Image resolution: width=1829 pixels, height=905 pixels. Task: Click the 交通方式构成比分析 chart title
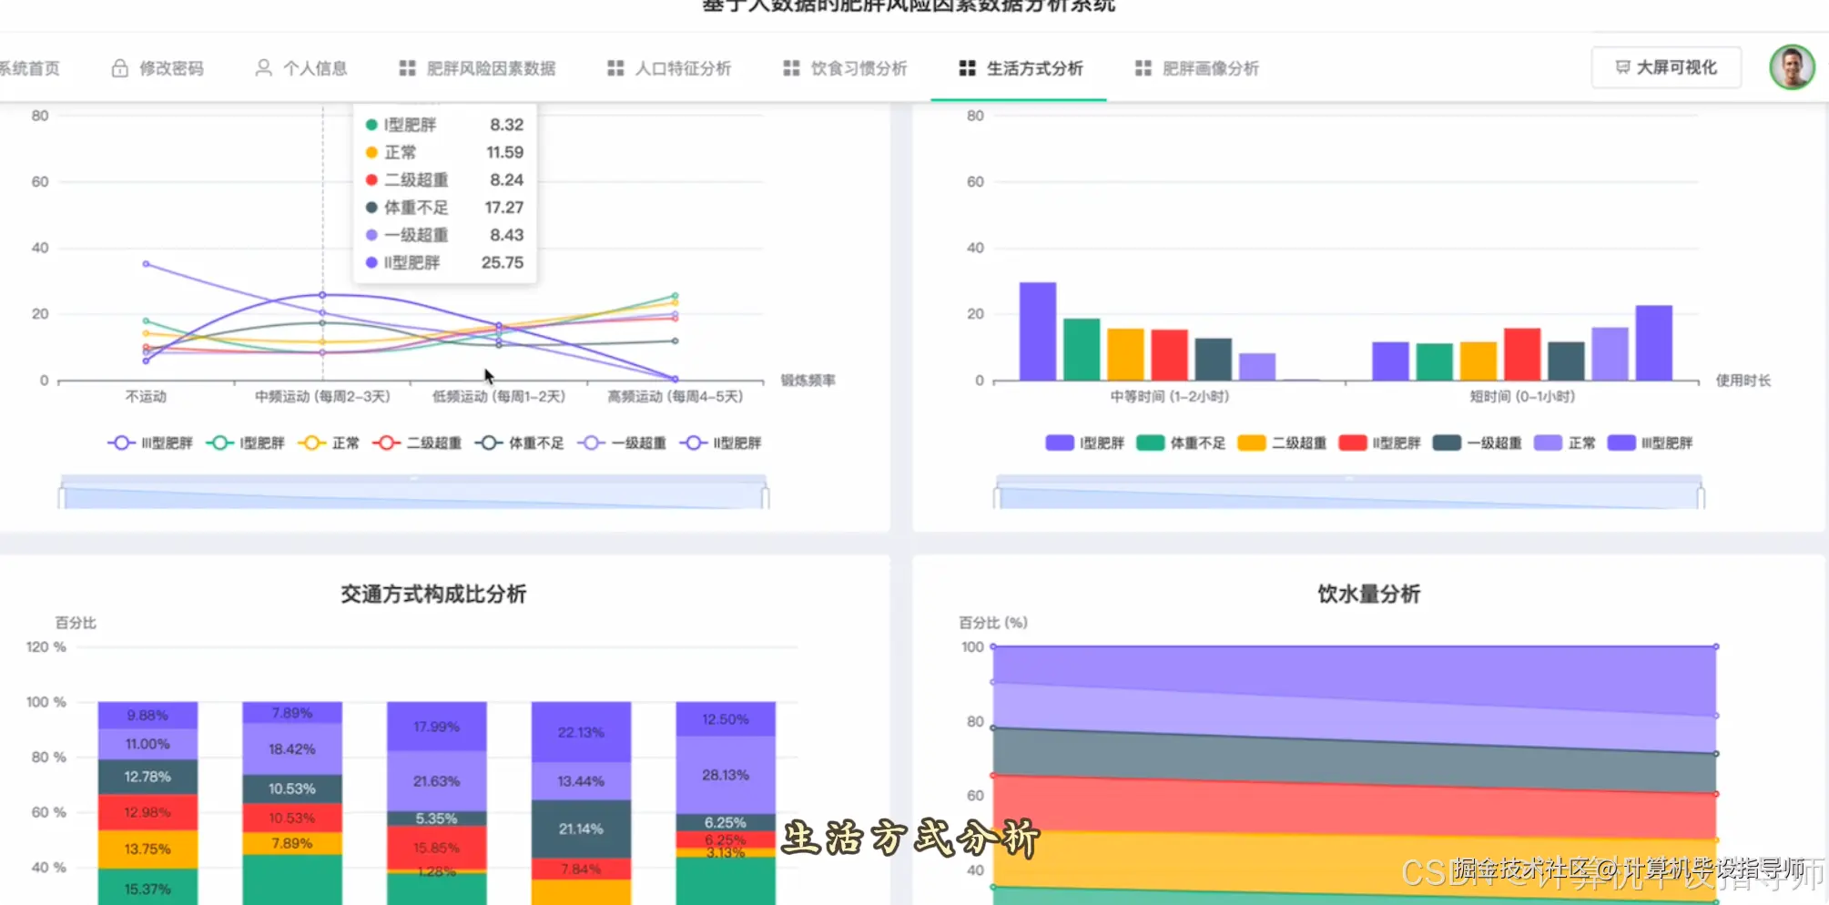(433, 594)
